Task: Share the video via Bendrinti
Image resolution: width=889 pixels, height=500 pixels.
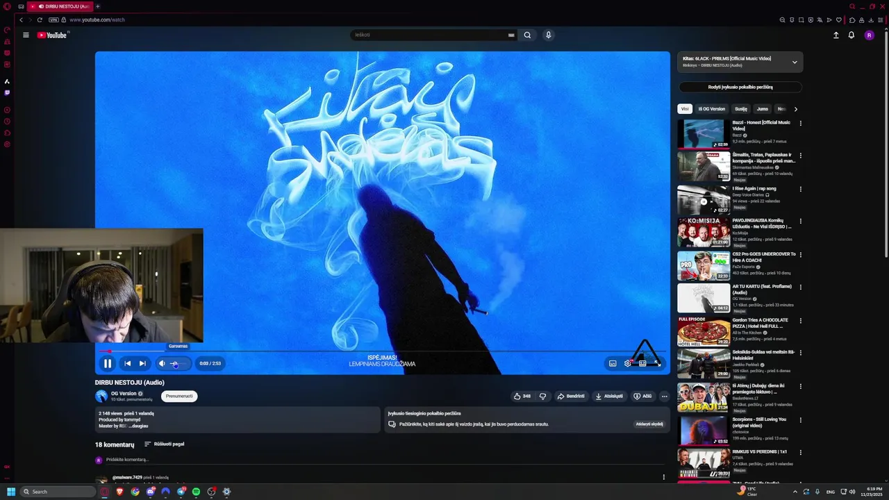Action: (571, 396)
